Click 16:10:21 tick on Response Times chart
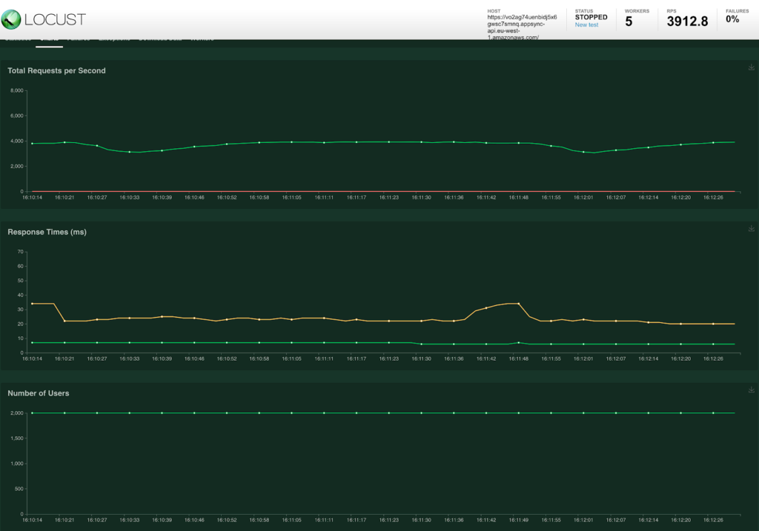The width and height of the screenshot is (759, 531). [64, 359]
